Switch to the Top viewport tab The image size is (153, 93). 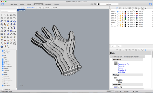pyautogui.click(x=40, y=8)
